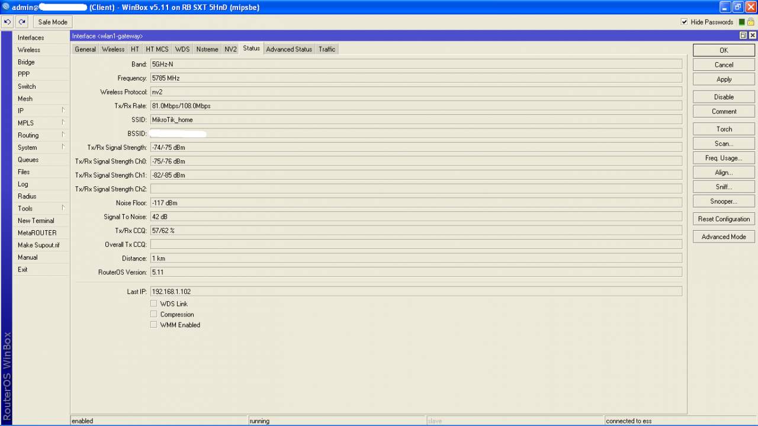Viewport: 758px width, 426px height.
Task: Switch to the Traffic tab
Action: coord(327,49)
